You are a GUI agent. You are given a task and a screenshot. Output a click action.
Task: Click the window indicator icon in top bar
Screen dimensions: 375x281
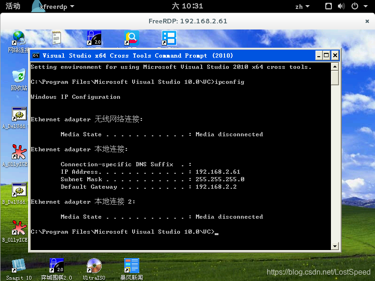tap(329, 6)
